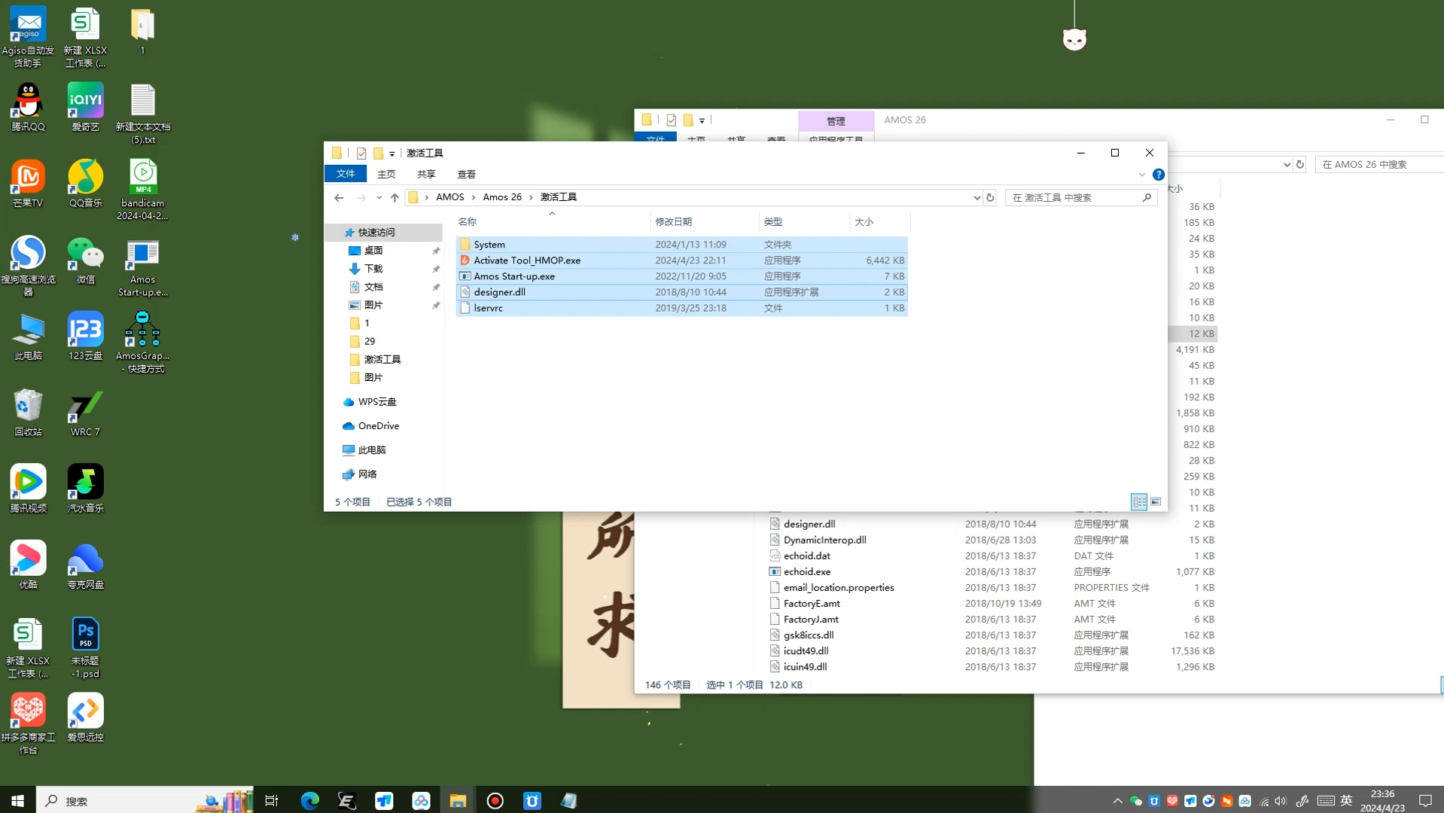Screen dimensions: 1444x813
Task: Open the address bar history dropdown
Action: (x=976, y=197)
